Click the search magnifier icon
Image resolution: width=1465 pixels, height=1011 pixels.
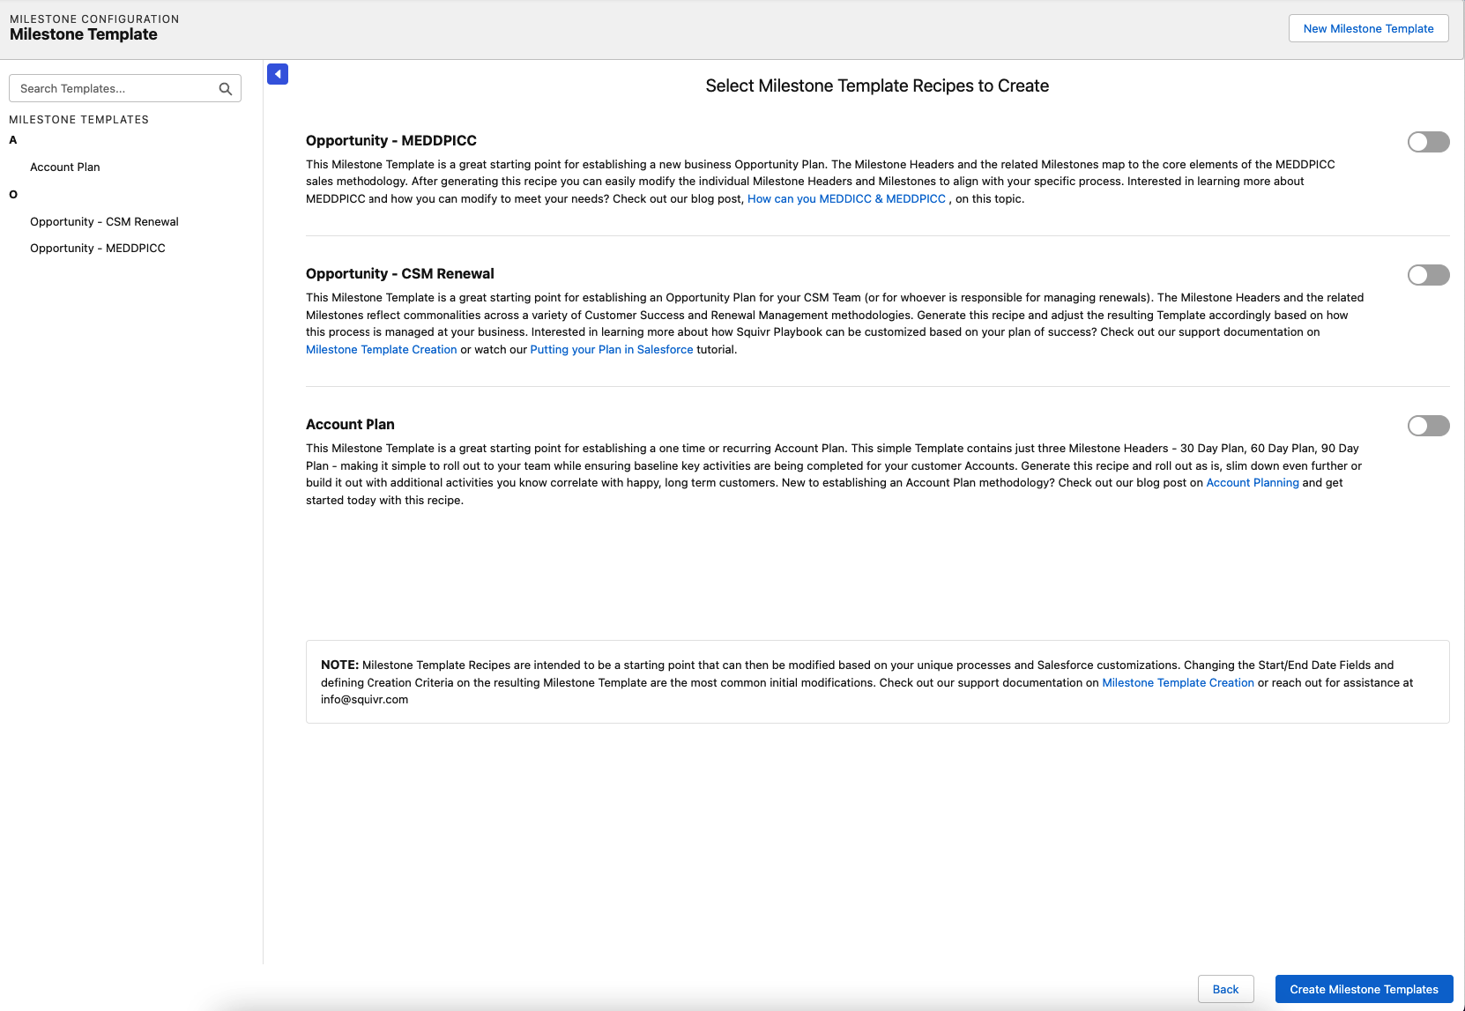point(226,88)
